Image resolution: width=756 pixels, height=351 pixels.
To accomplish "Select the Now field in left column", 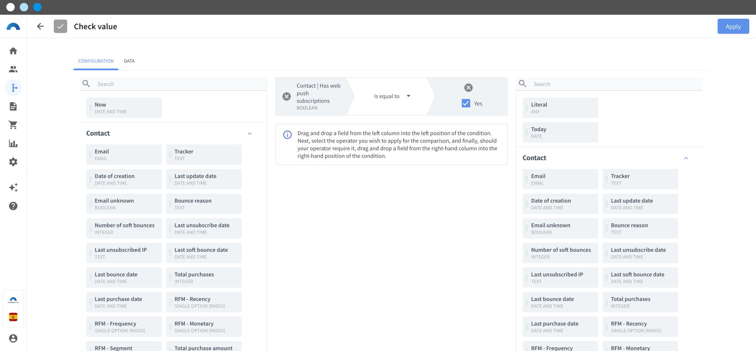I will pos(124,108).
